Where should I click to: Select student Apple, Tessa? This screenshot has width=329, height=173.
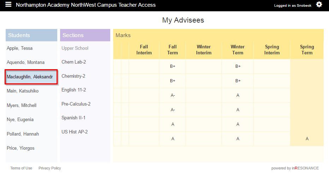coord(20,48)
